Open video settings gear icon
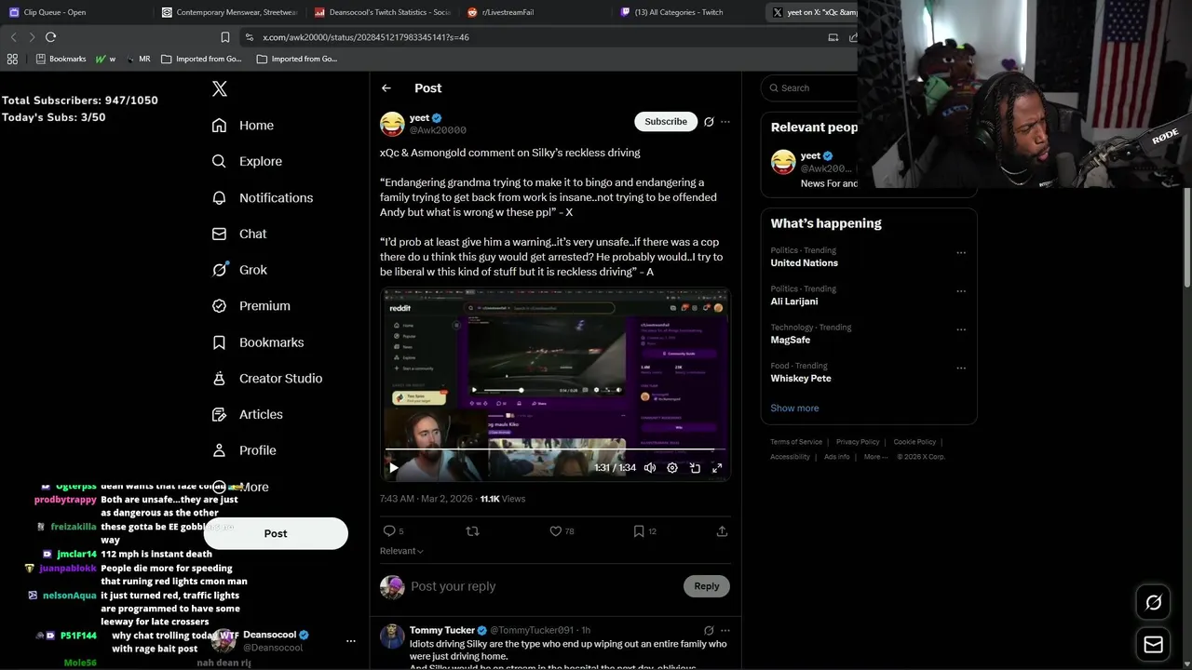Image resolution: width=1192 pixels, height=670 pixels. click(672, 468)
